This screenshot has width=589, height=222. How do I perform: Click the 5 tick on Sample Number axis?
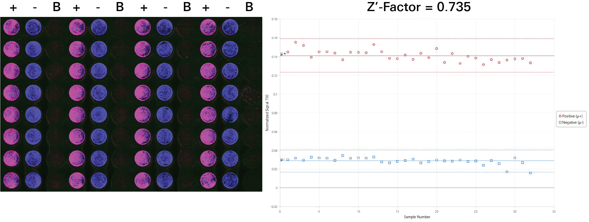[319, 212]
